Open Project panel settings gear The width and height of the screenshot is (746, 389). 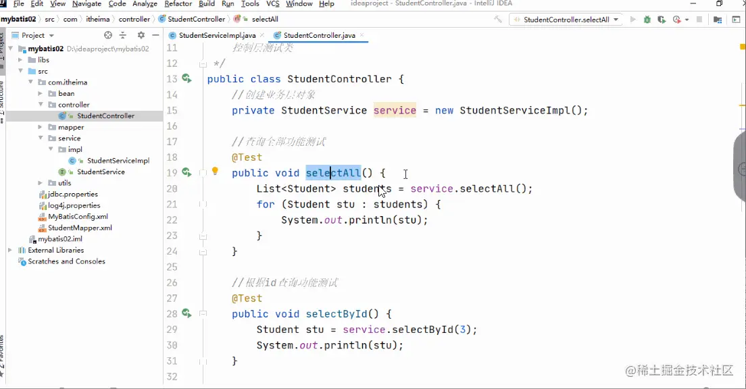coord(141,34)
